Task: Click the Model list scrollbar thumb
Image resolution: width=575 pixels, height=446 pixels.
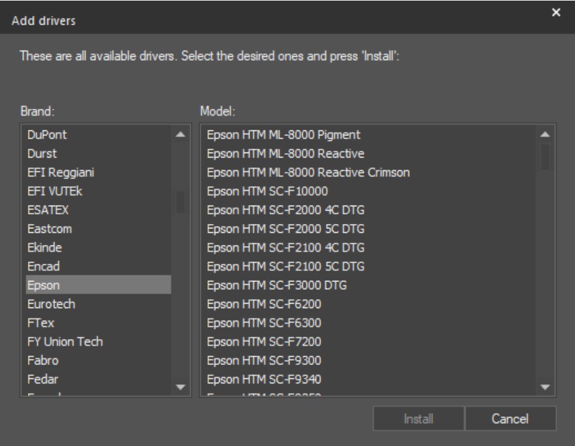Action: (545, 157)
